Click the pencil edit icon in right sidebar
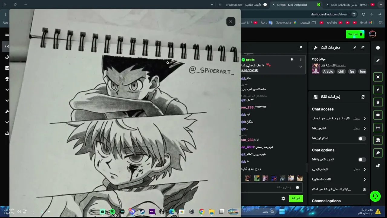The height and width of the screenshot is (218, 387). click(378, 61)
